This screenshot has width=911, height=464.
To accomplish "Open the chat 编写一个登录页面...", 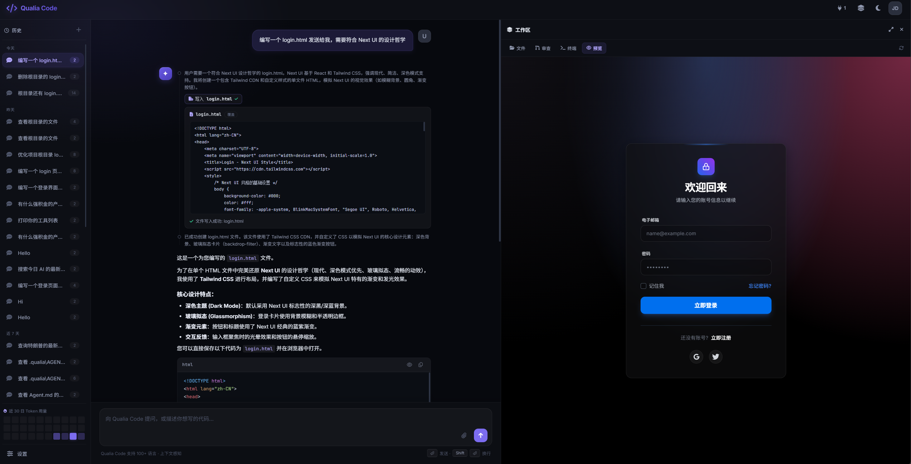I will (x=43, y=286).
